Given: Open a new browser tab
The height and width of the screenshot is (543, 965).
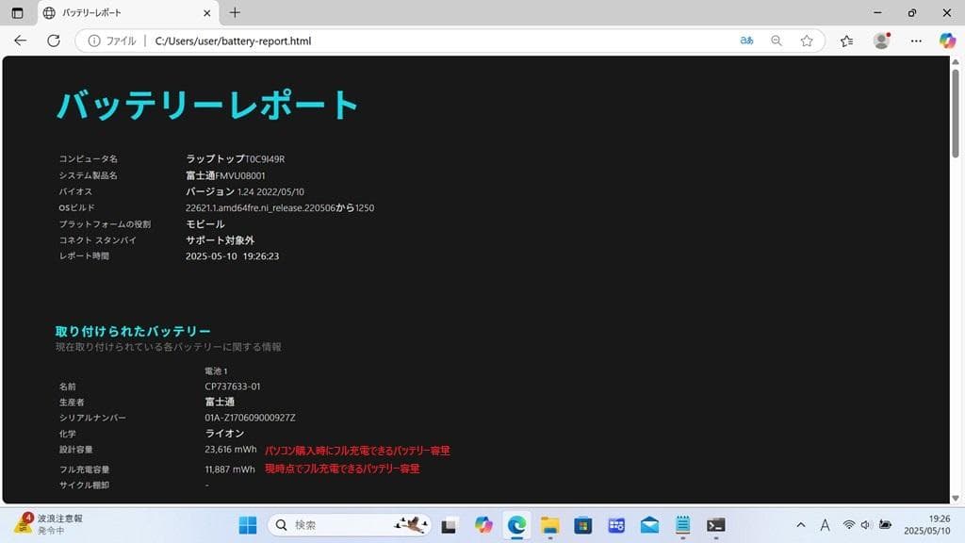Looking at the screenshot, I should (235, 13).
